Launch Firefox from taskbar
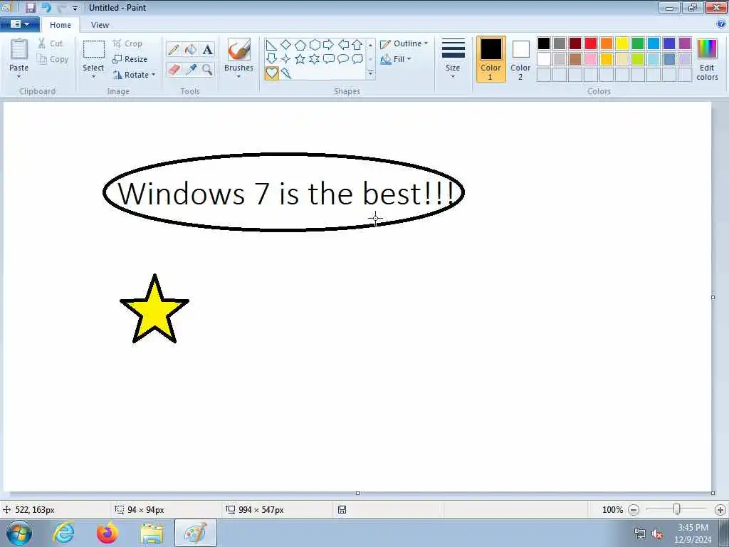Screen dimensions: 729x547 coord(107,533)
